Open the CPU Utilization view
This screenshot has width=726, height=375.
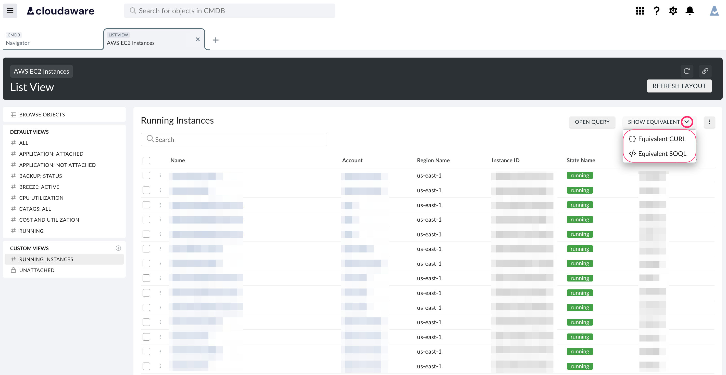pos(64,198)
